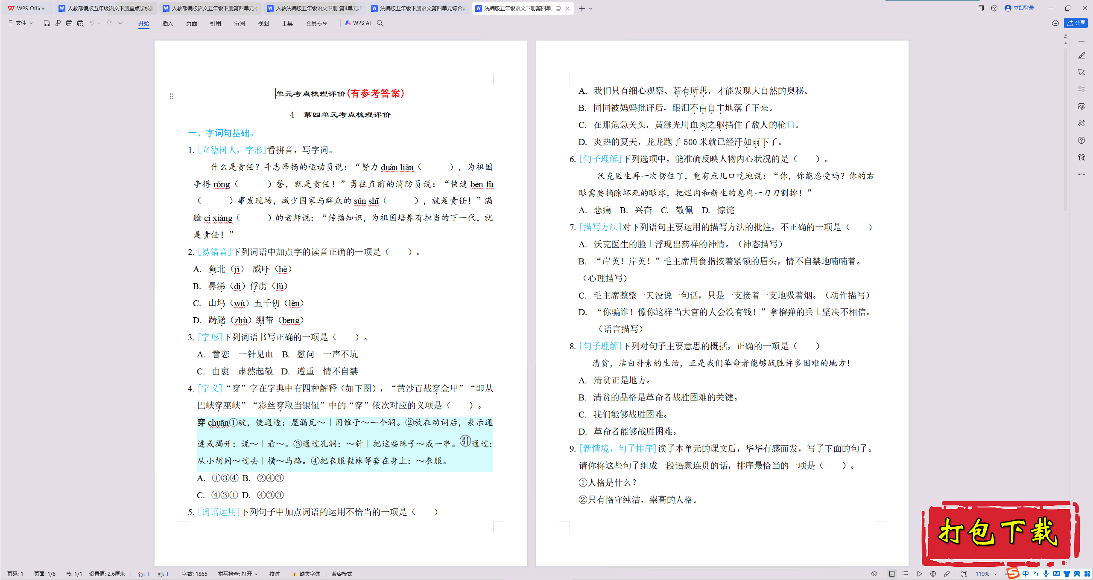
Task: Open the 工具 ribbon tab
Action: (x=287, y=23)
